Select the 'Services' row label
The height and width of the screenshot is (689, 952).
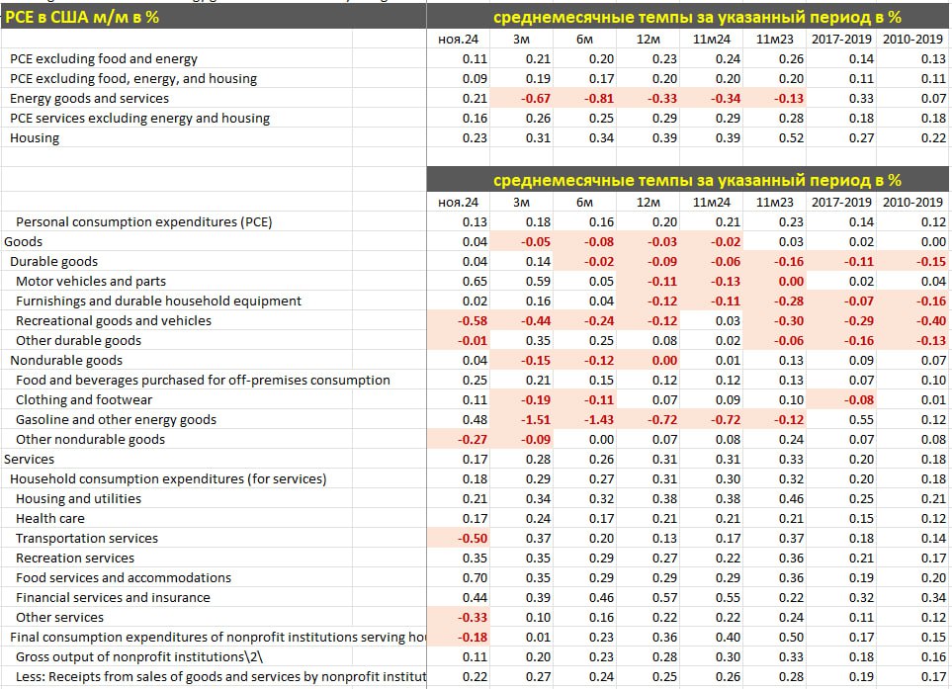[29, 460]
